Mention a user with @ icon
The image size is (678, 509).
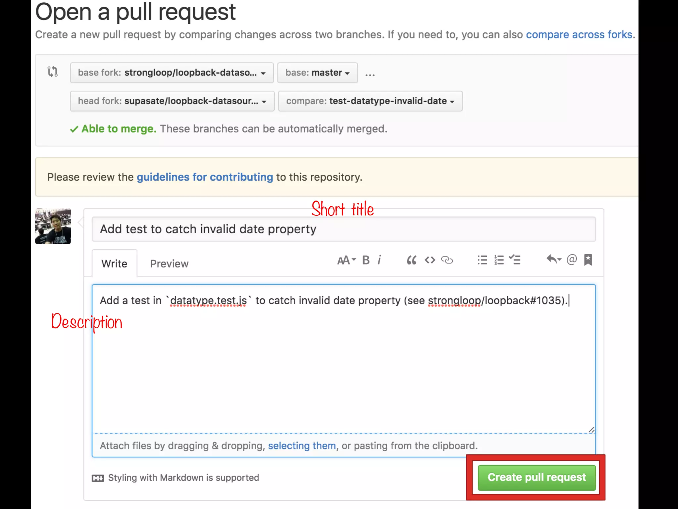click(572, 259)
